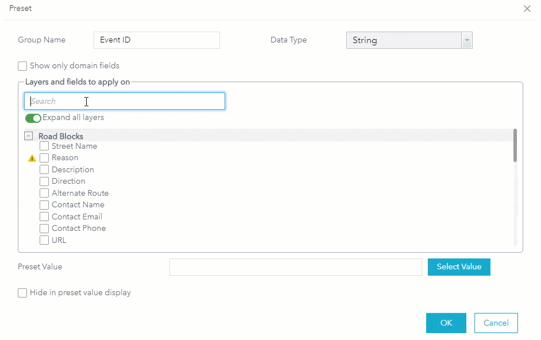The height and width of the screenshot is (340, 541).
Task: Click the Group Name text field
Action: tap(156, 40)
